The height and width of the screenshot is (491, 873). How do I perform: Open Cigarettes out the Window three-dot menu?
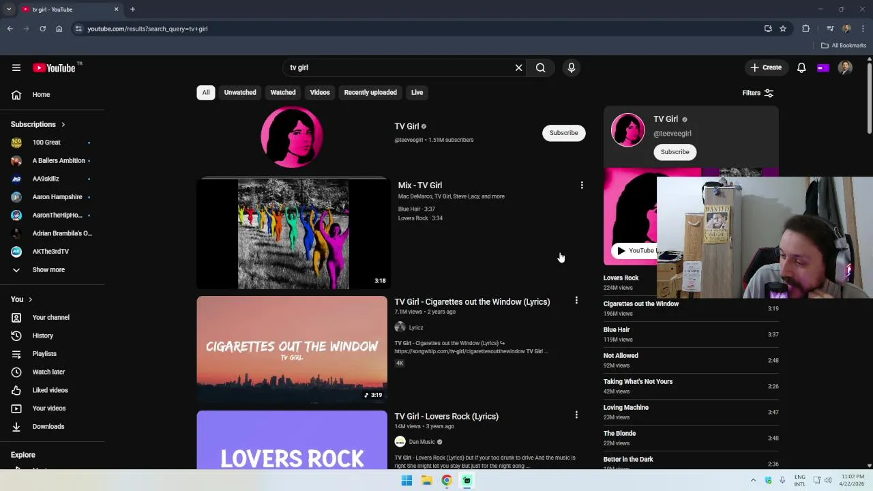[x=576, y=301]
